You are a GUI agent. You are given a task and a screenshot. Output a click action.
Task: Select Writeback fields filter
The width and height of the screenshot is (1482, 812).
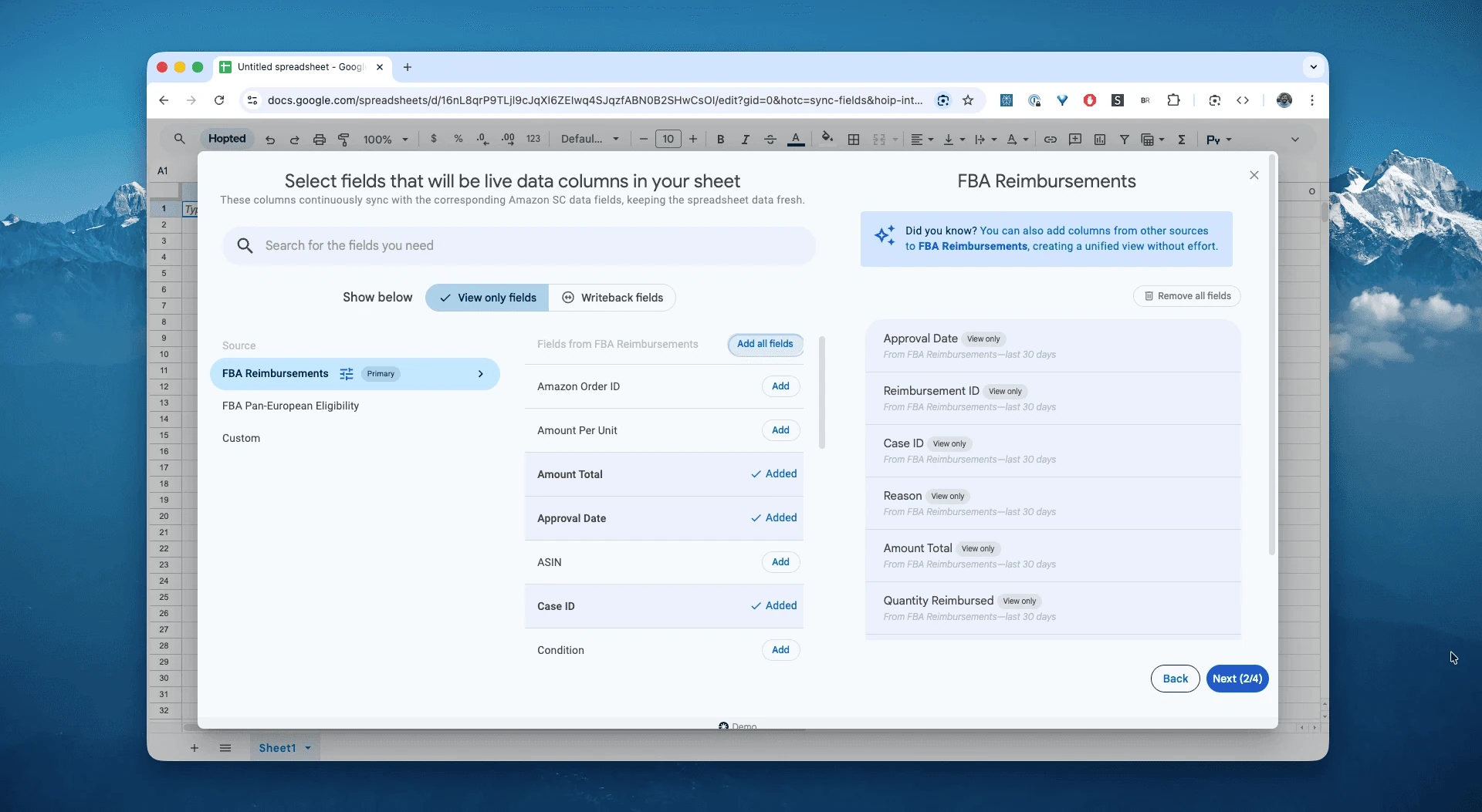click(612, 298)
